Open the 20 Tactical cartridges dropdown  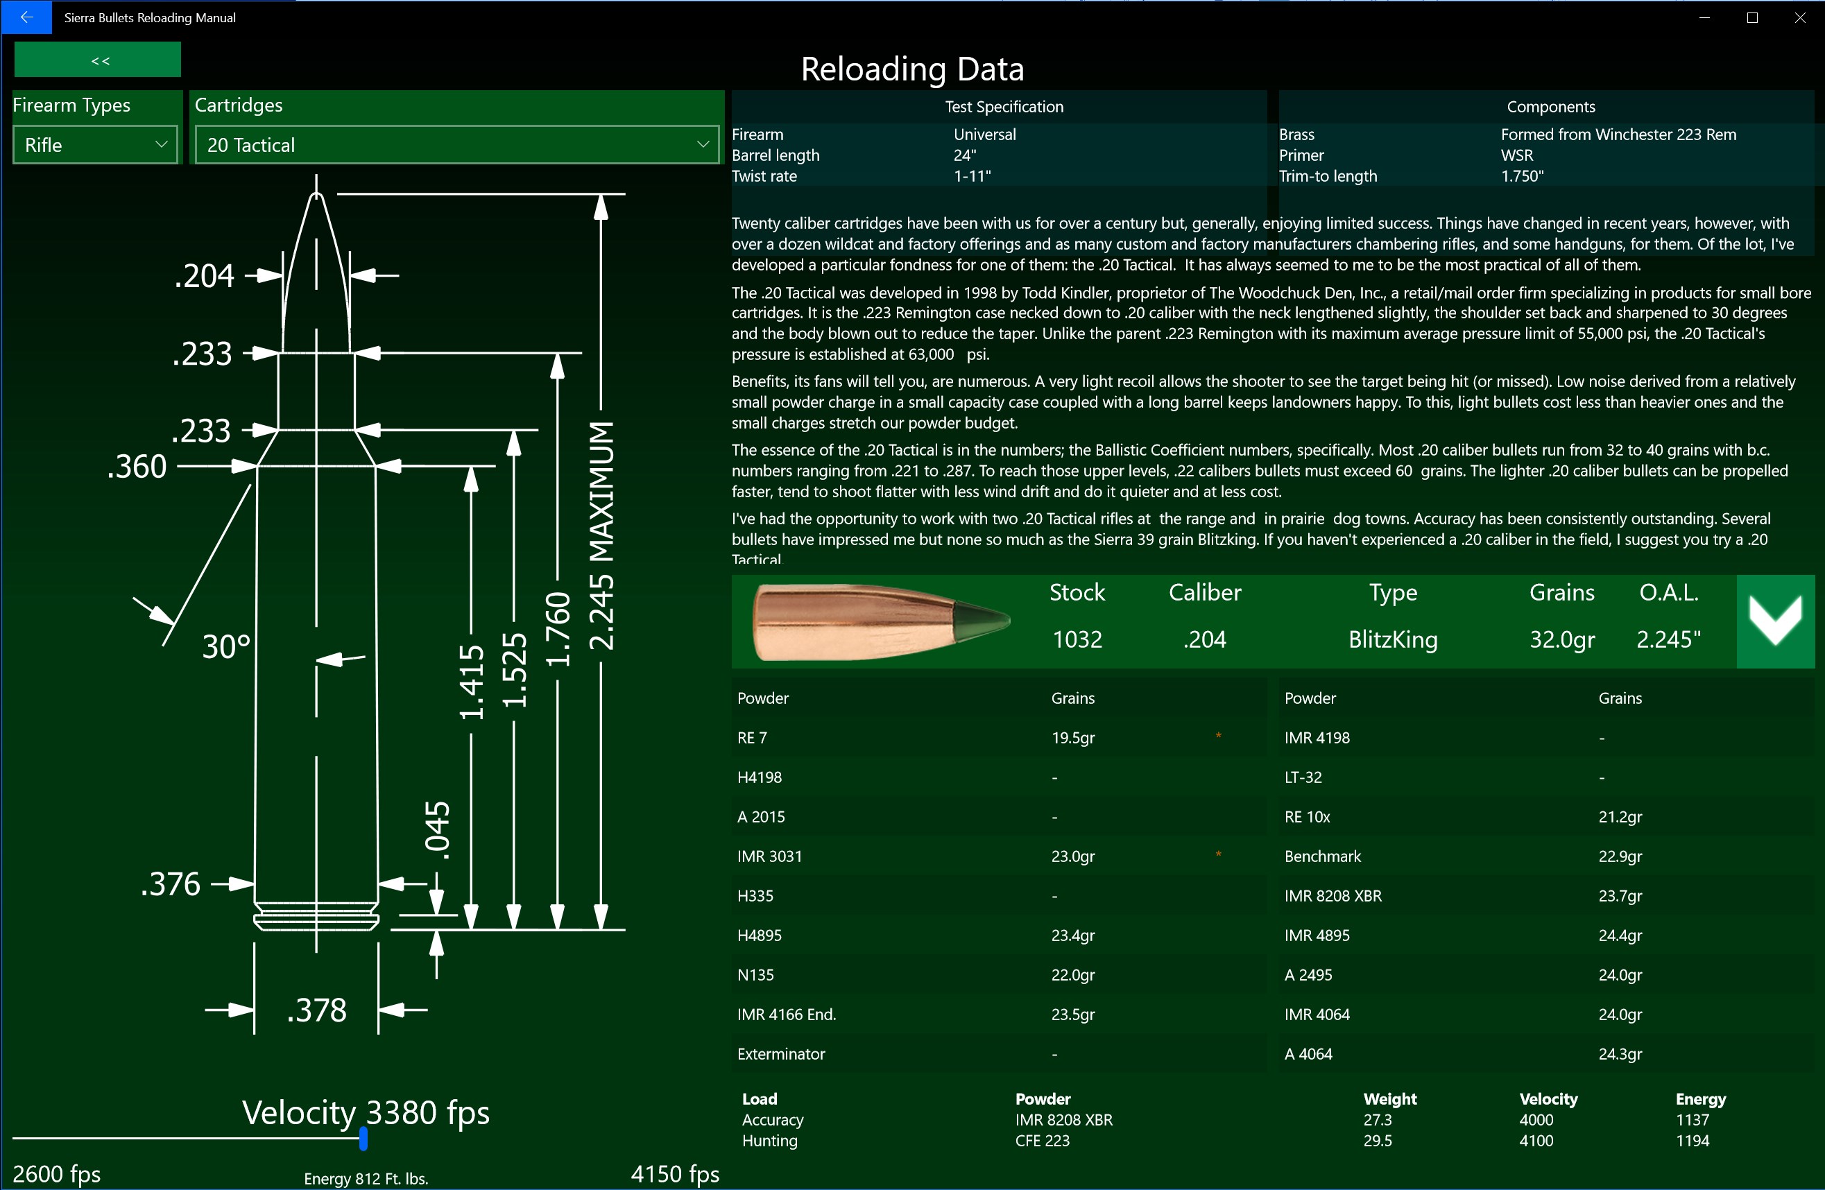click(x=456, y=145)
